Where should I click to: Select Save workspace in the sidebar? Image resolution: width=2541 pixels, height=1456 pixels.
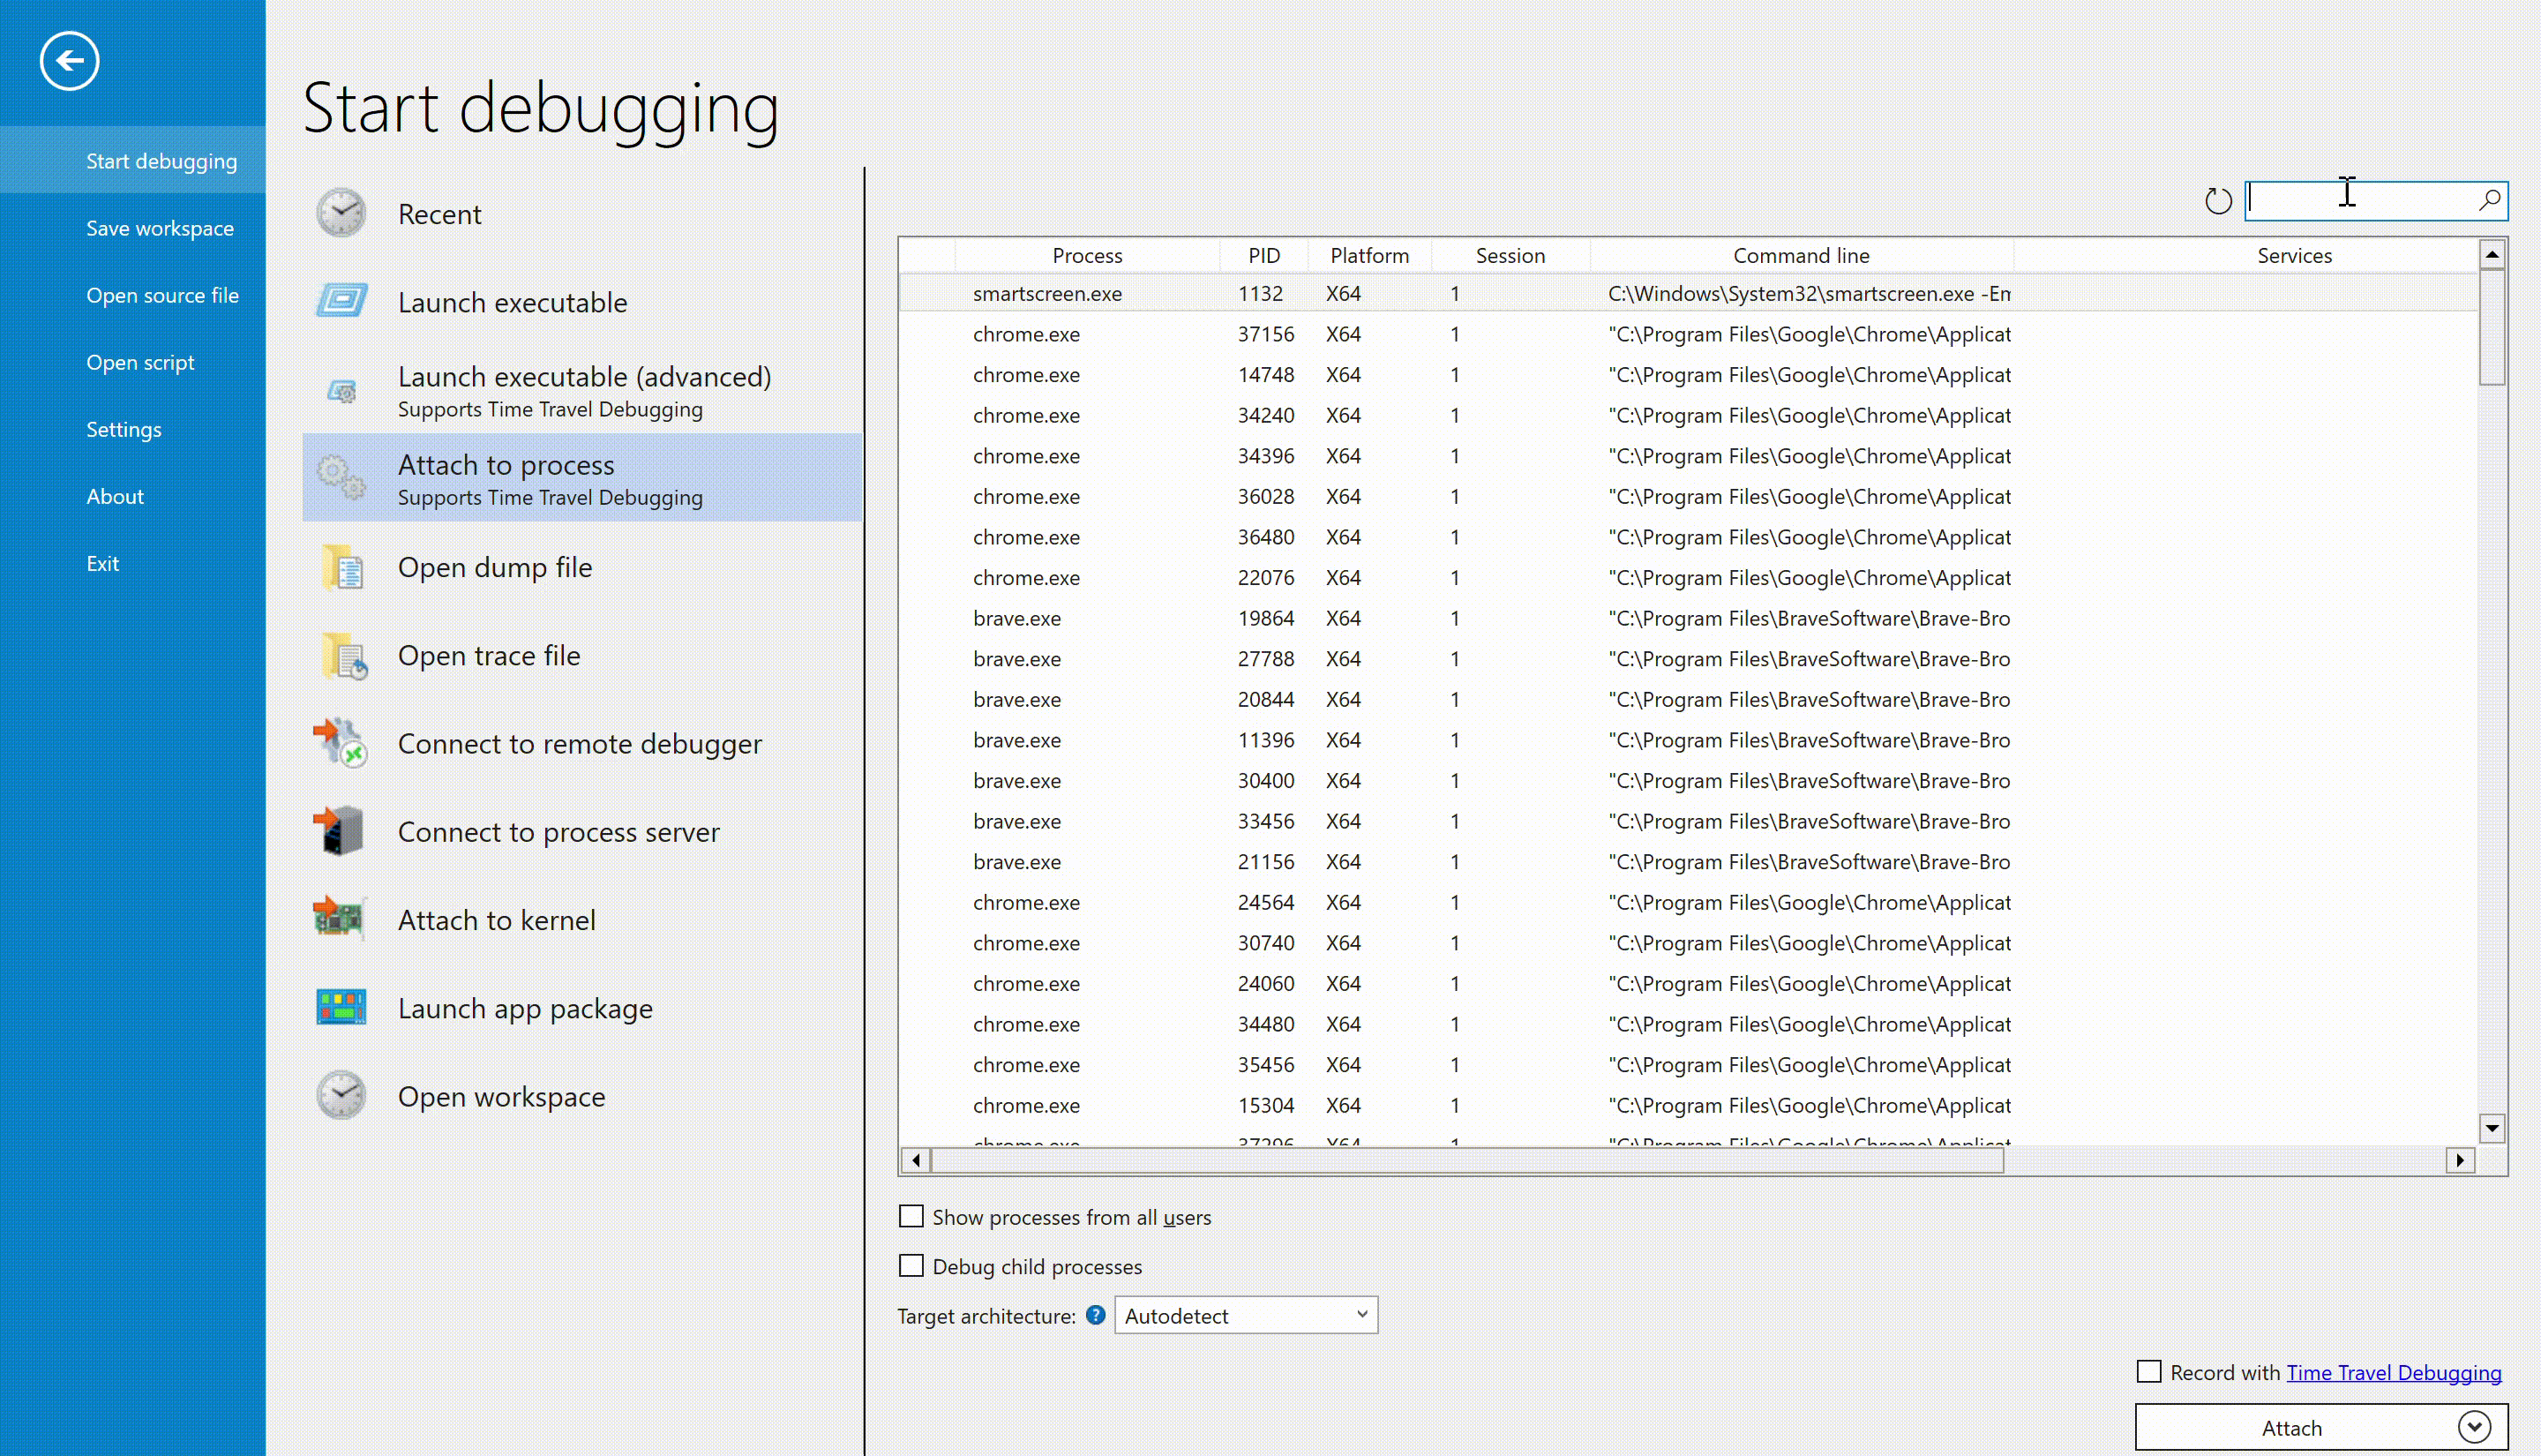pos(160,228)
